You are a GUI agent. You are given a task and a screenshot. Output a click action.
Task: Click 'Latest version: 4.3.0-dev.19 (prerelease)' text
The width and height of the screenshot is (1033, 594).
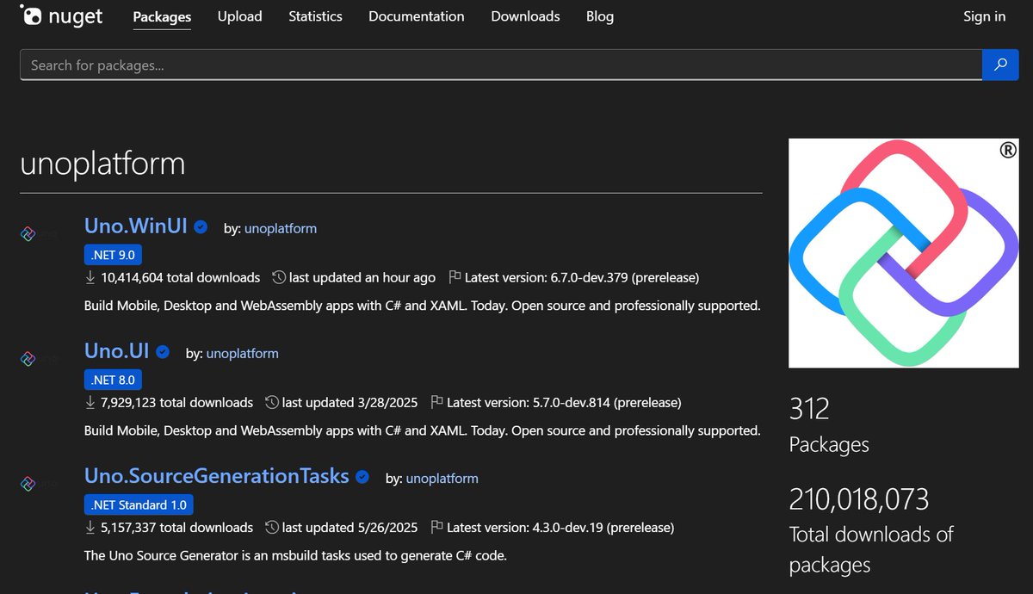pyautogui.click(x=560, y=527)
